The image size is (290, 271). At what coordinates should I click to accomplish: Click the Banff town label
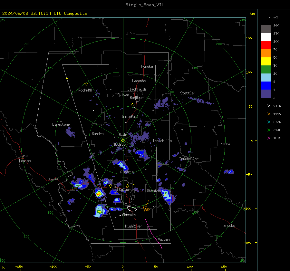tap(53, 180)
